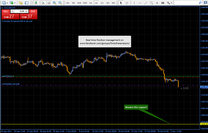
Task: Sell at the 1148 27 price
Action: click(x=10, y=16)
